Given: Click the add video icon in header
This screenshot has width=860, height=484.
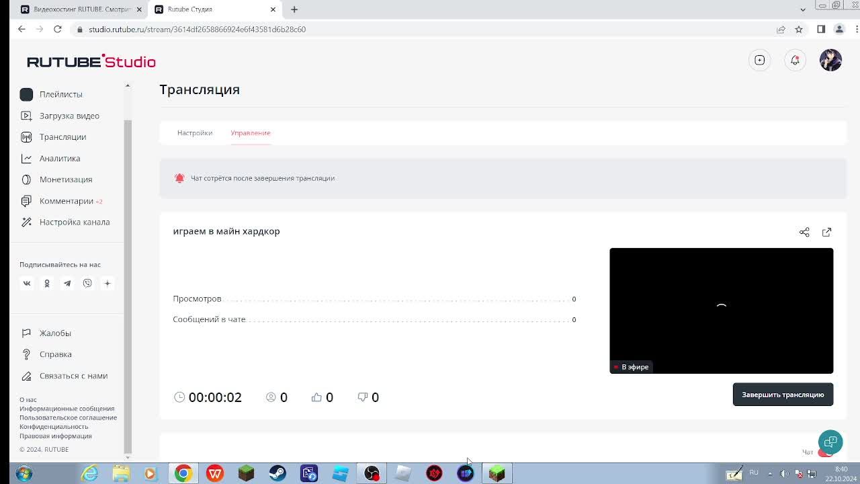Looking at the screenshot, I should tap(760, 61).
